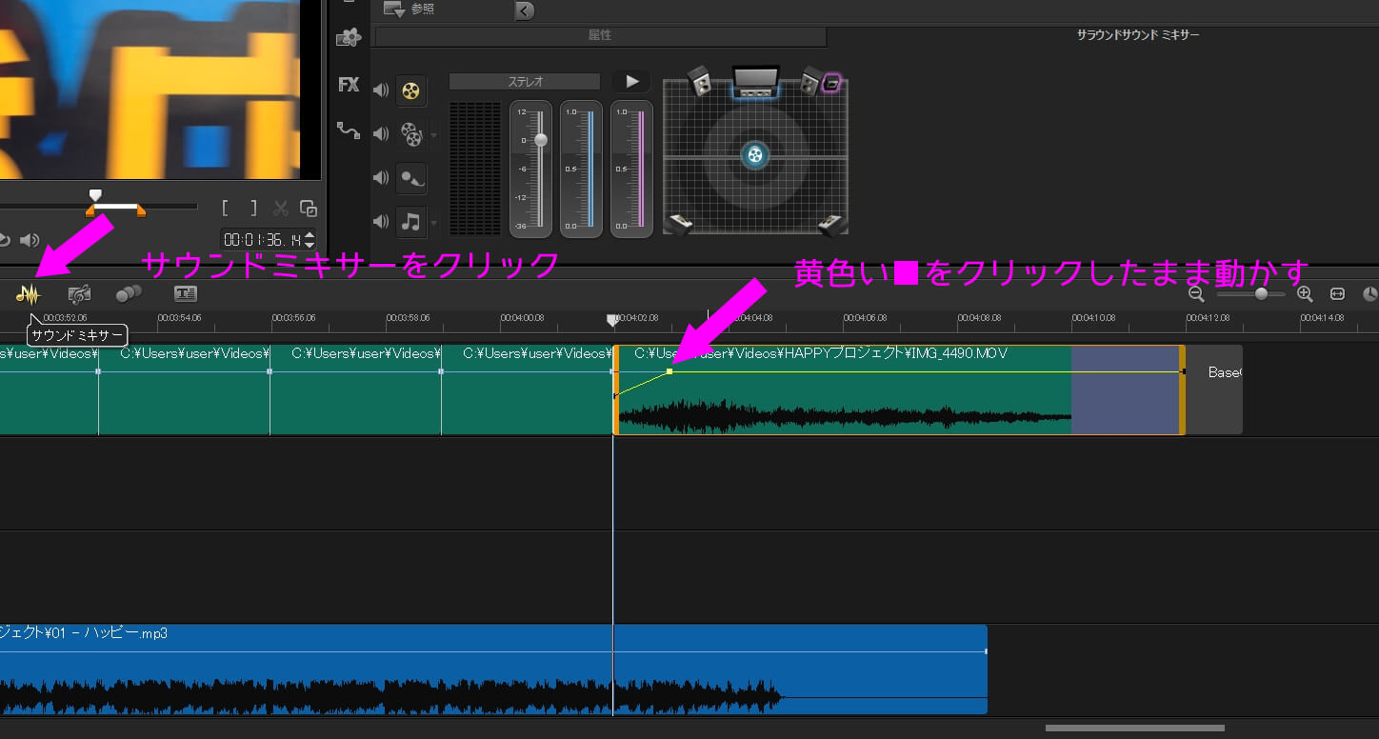
Task: Click the rear left speaker icon
Action: (677, 225)
